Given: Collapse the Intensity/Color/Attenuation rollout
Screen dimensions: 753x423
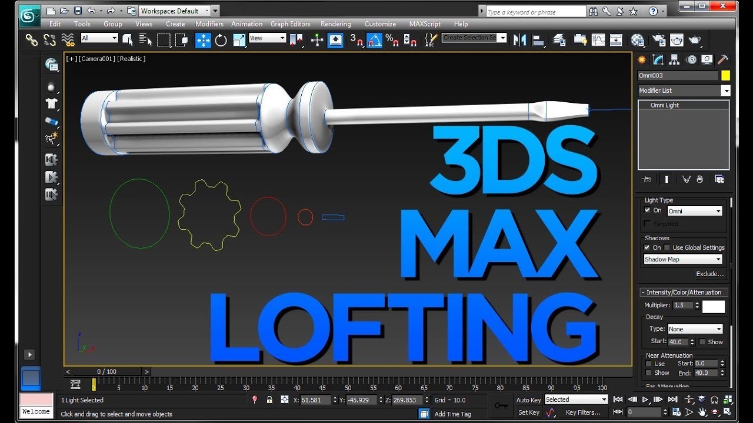Looking at the screenshot, I should pyautogui.click(x=684, y=292).
